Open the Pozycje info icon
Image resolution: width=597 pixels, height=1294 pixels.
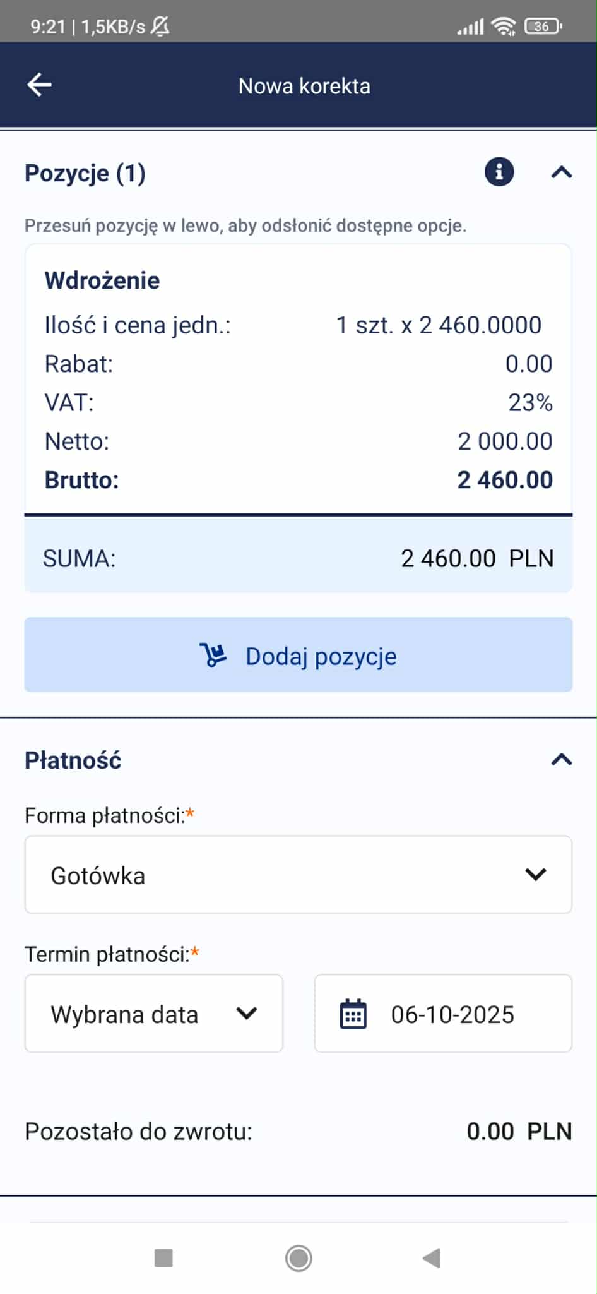pos(499,172)
